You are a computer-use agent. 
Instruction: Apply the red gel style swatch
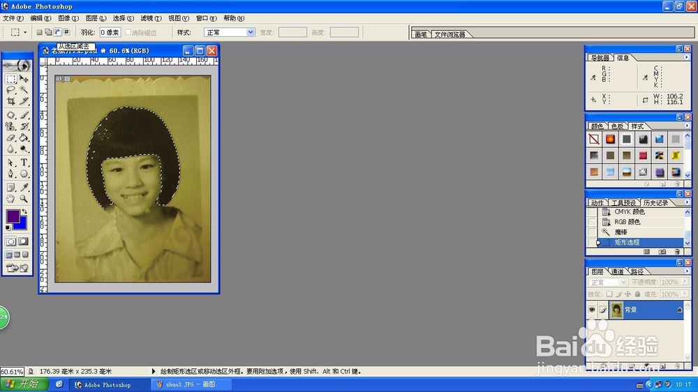pos(643,156)
